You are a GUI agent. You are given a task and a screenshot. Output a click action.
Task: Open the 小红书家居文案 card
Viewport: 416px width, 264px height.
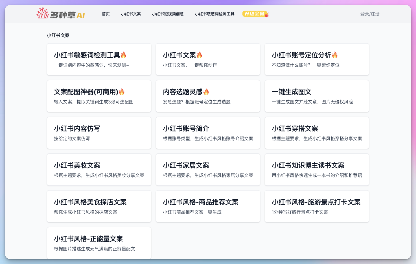(208, 170)
